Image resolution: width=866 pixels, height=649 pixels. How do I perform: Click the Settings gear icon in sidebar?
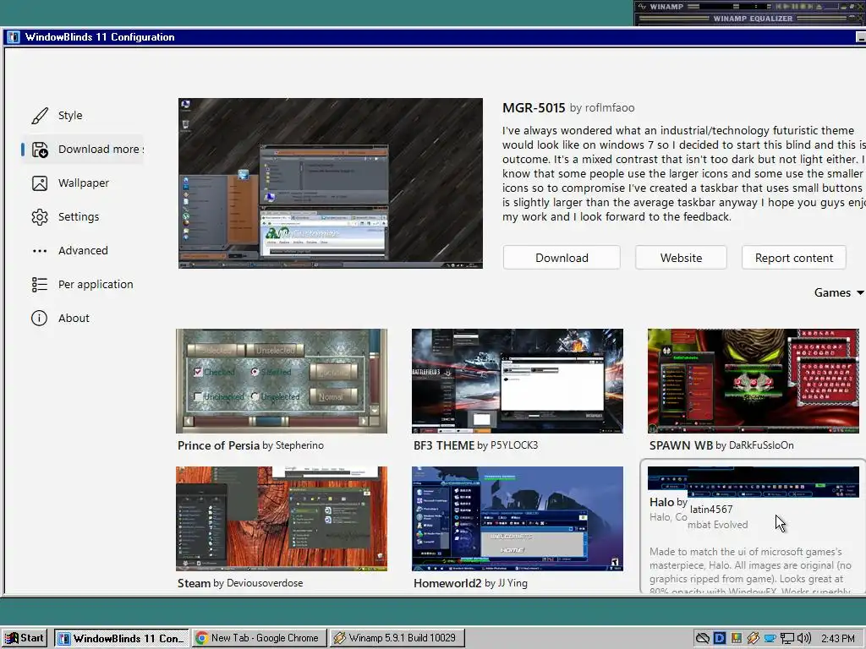coord(40,217)
